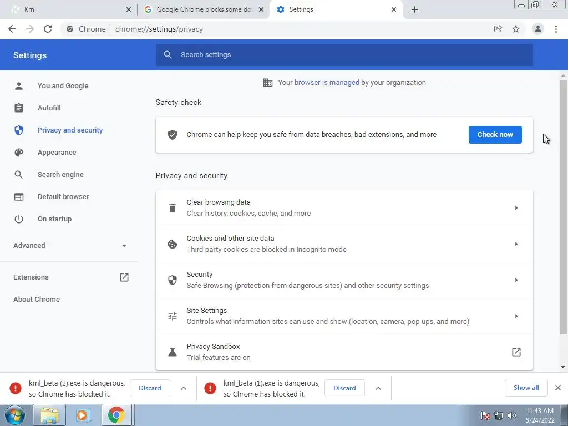Click the magnifier icon in Search settings bar
568x426 pixels.
[x=168, y=55]
